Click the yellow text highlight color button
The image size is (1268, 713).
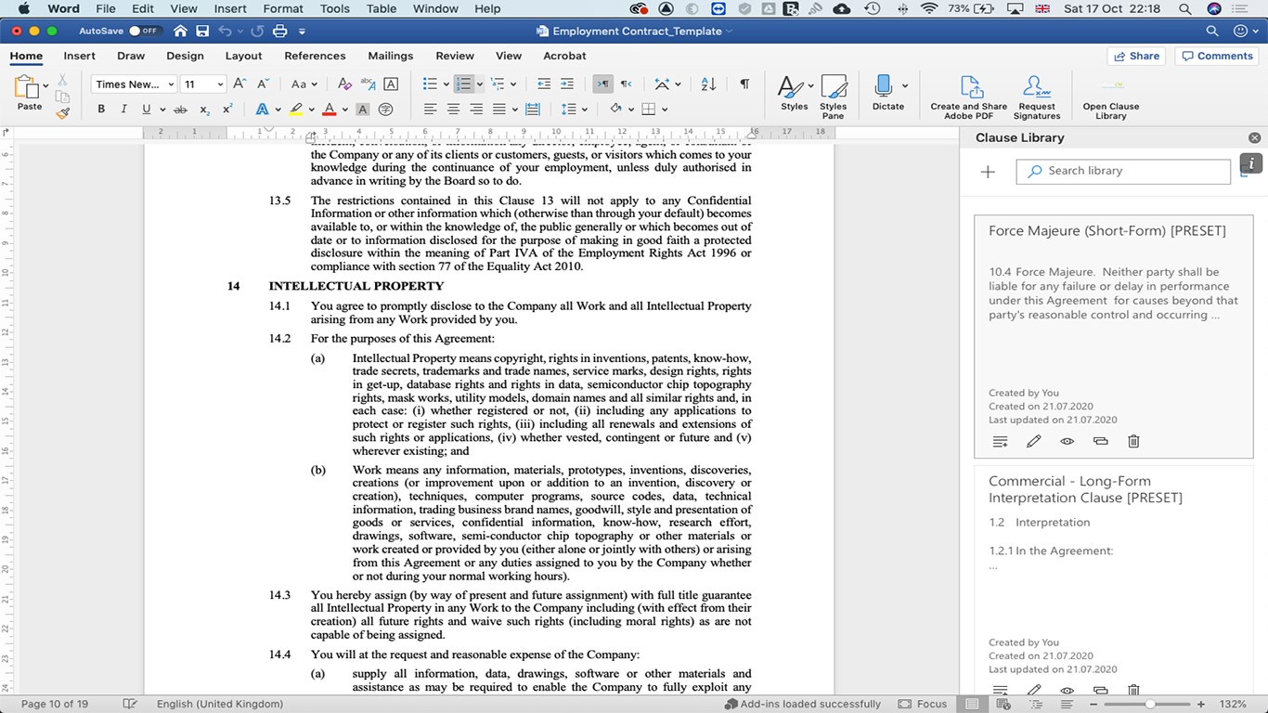[296, 110]
